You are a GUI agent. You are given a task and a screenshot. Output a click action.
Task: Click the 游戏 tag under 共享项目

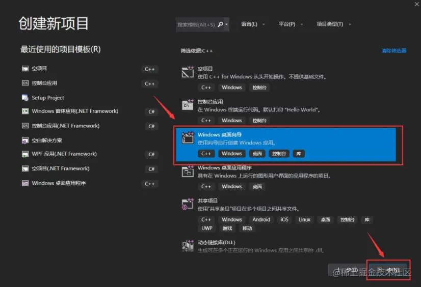(227, 228)
